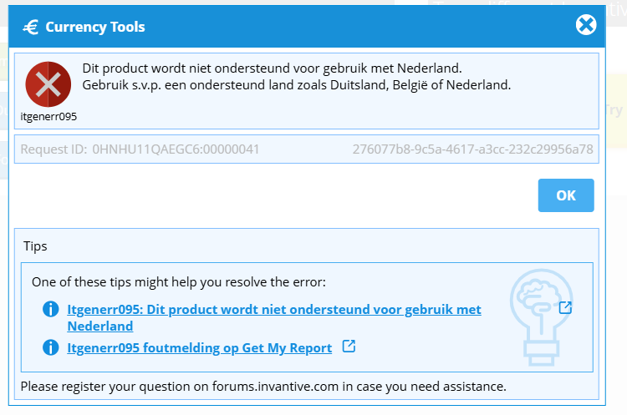Click the info icon beside the first tip
This screenshot has width=627, height=415.
point(51,310)
